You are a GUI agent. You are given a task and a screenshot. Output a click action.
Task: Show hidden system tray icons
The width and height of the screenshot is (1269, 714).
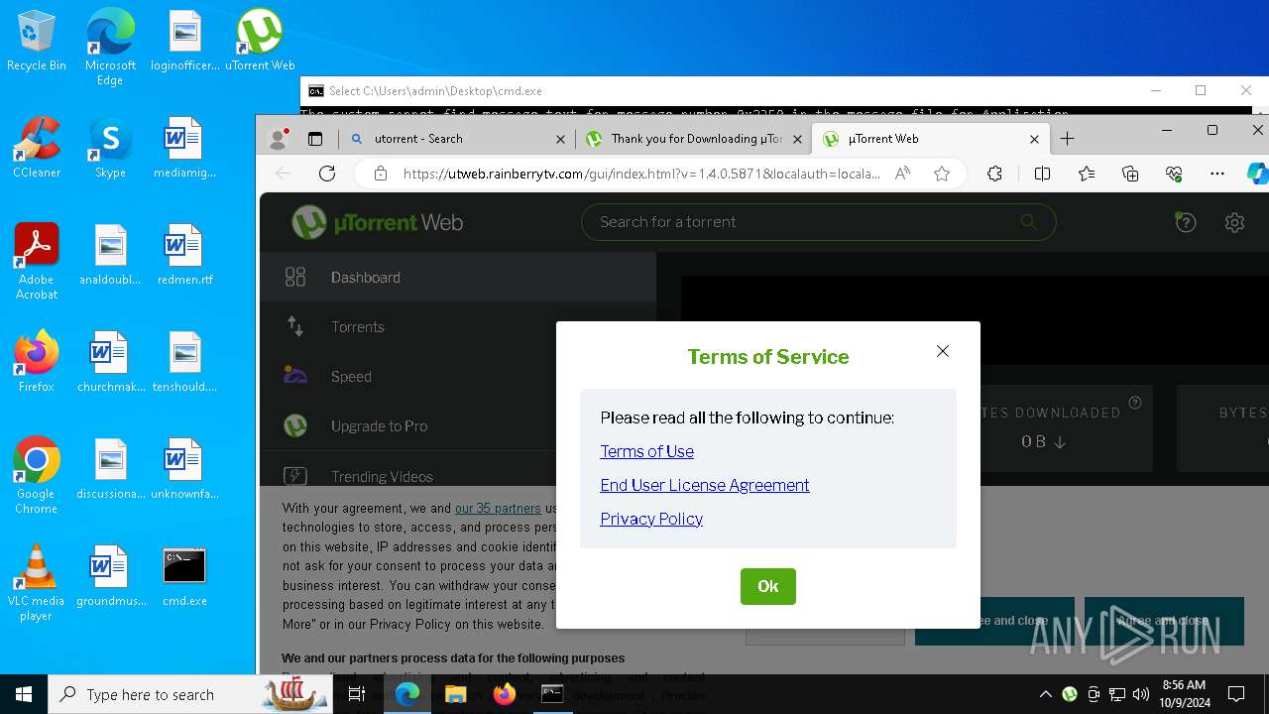1046,694
